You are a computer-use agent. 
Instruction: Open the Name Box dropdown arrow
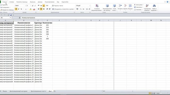10,18
